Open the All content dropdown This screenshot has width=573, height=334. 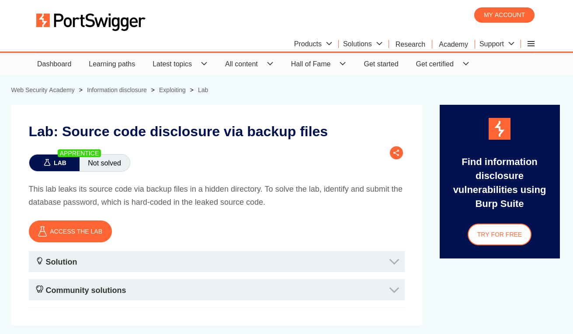click(x=249, y=64)
